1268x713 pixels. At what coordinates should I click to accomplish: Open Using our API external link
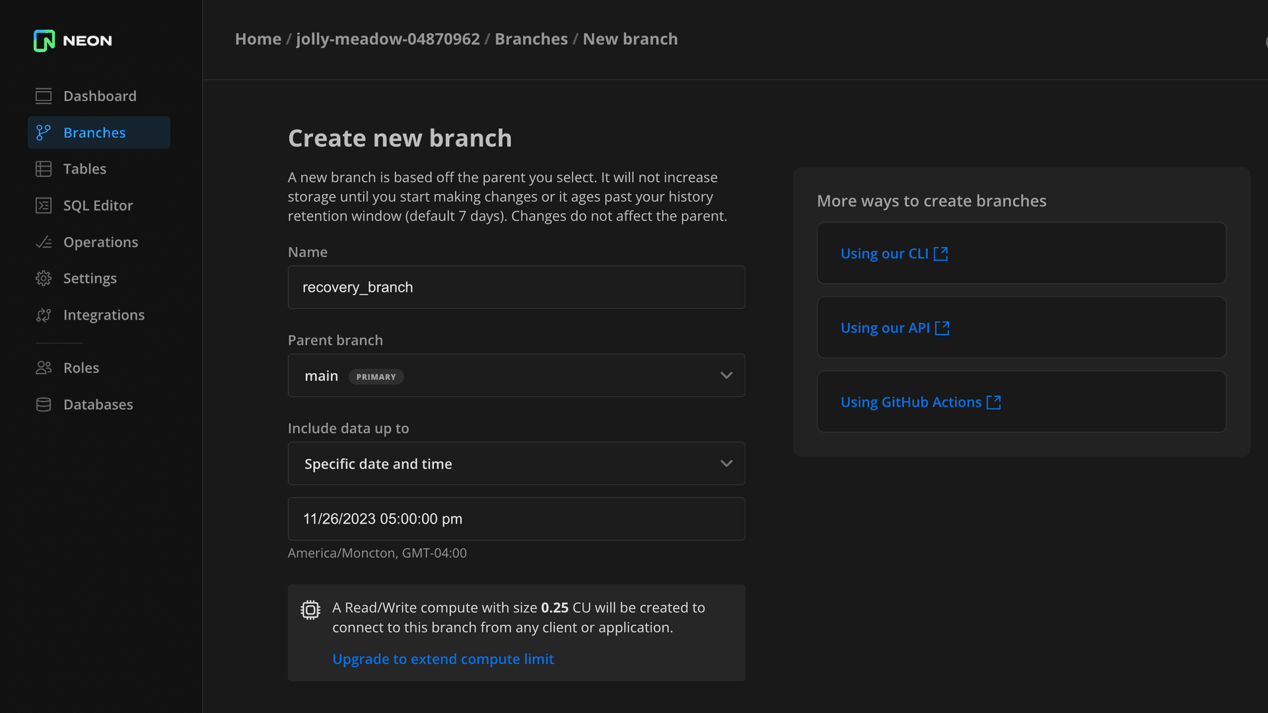pos(896,327)
